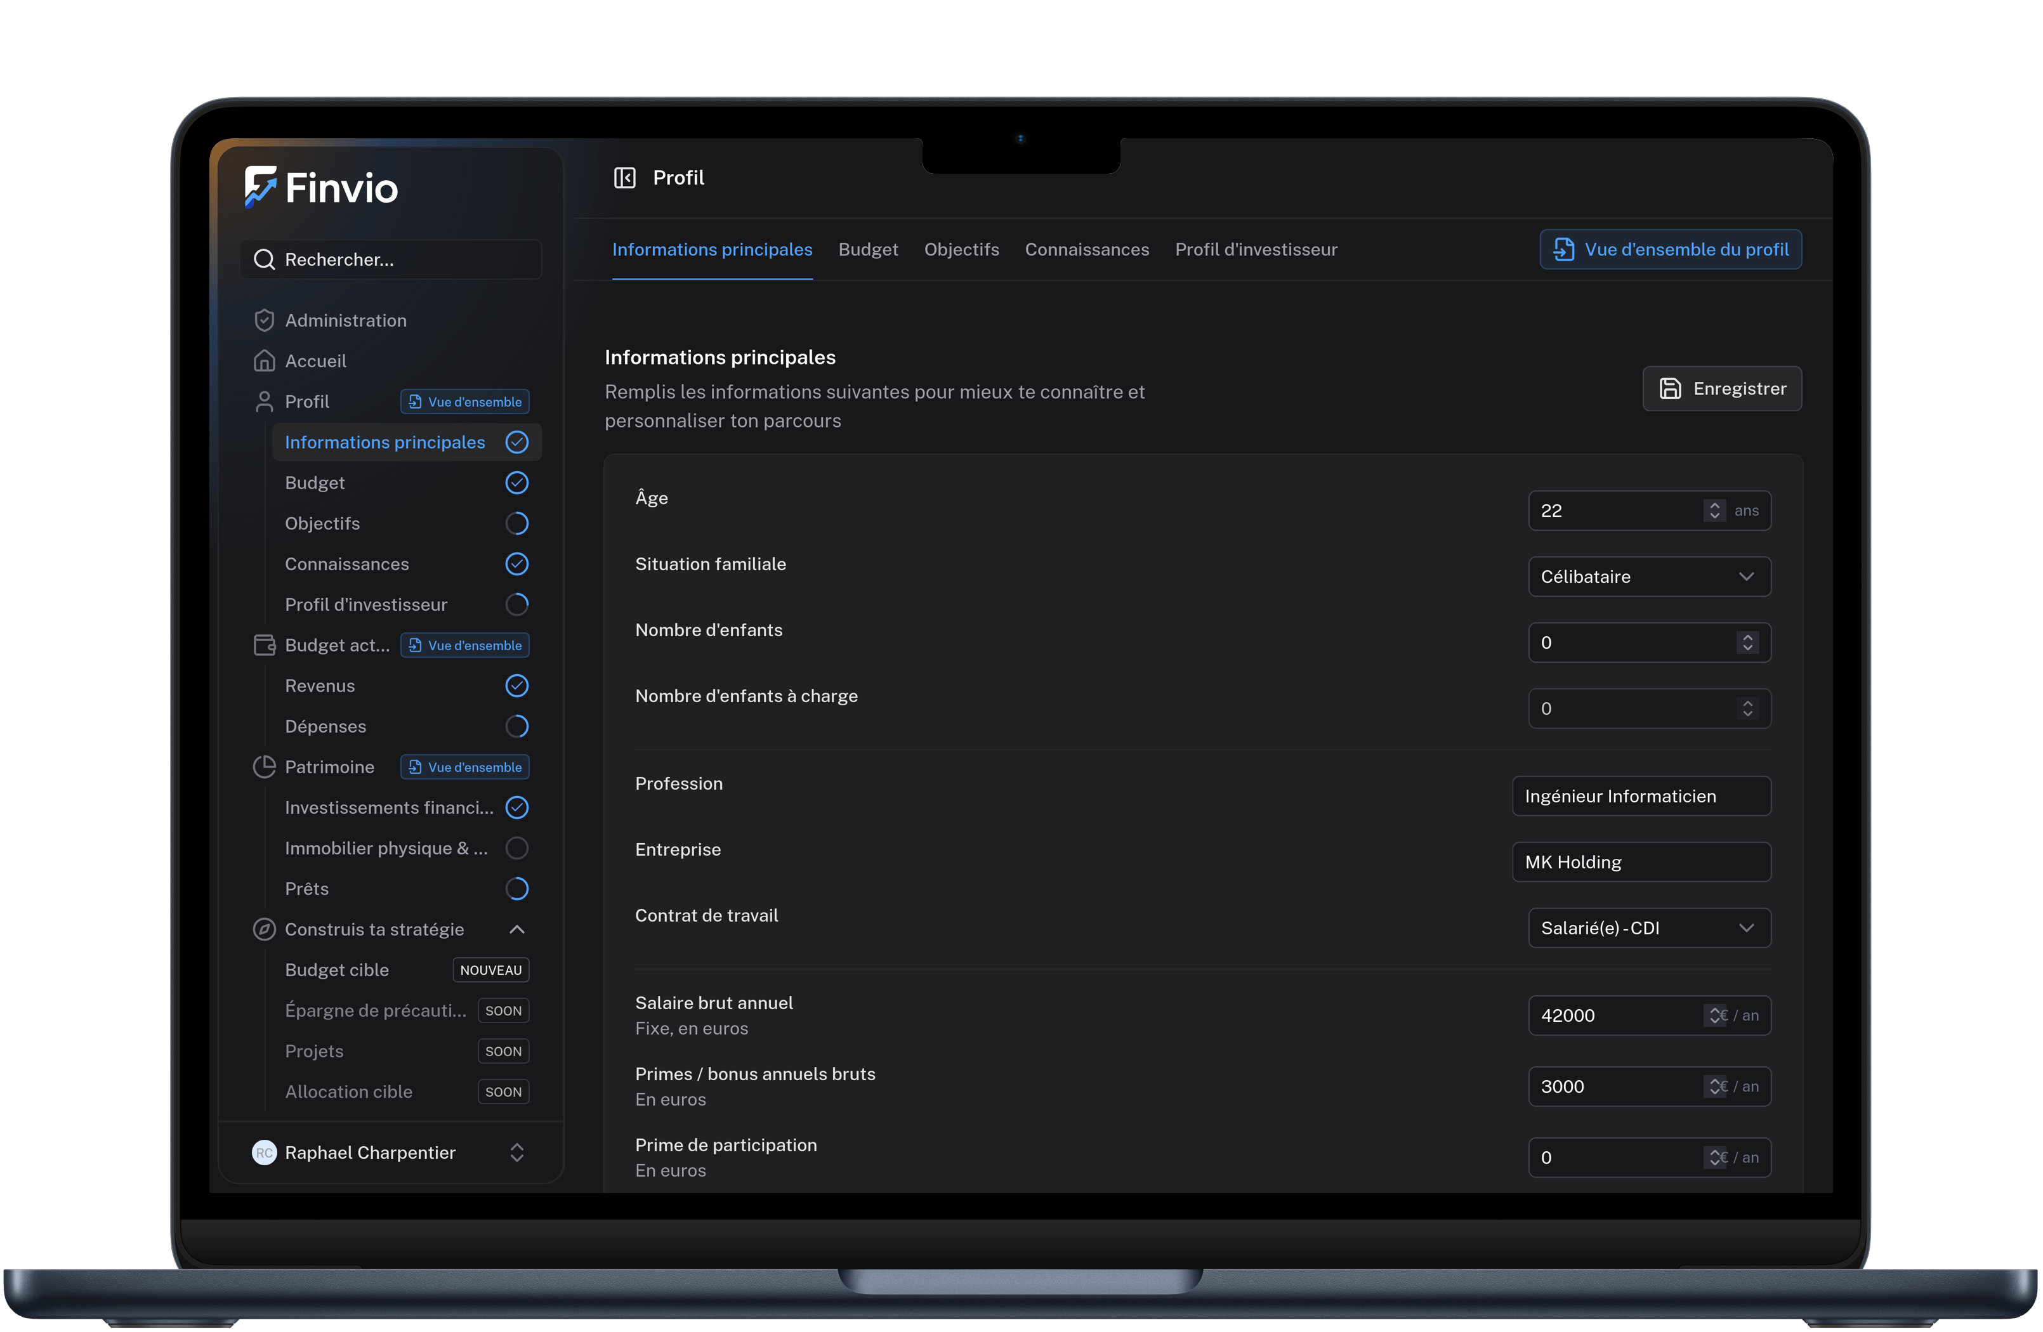This screenshot has width=2043, height=1332.
Task: Click the sidebar collapse icon beside Profil
Action: pos(624,178)
